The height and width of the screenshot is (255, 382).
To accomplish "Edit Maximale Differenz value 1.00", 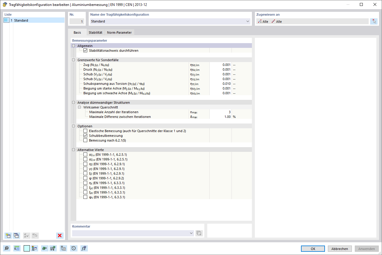I will coord(220,117).
